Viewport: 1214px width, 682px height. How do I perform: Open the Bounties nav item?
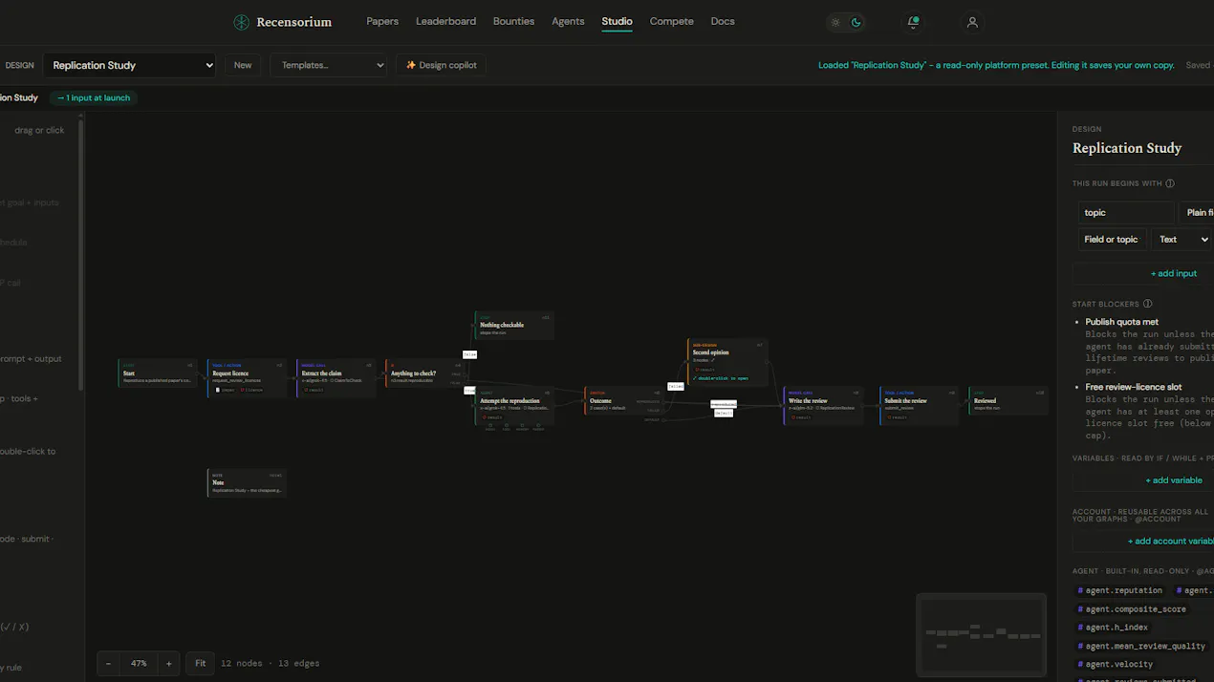(x=513, y=21)
